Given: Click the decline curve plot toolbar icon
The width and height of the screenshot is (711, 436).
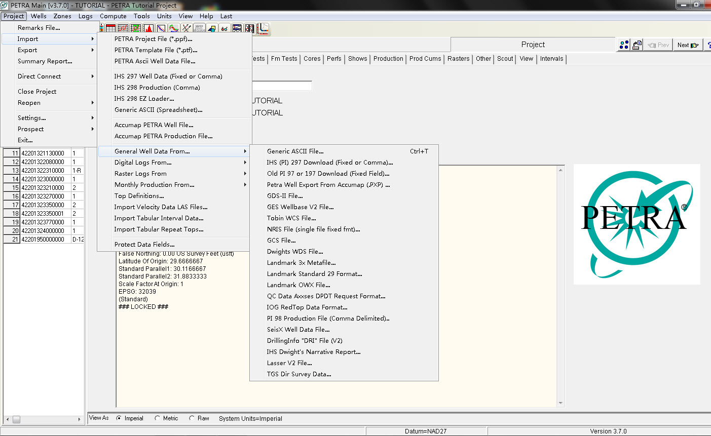Looking at the screenshot, I should tap(161, 28).
